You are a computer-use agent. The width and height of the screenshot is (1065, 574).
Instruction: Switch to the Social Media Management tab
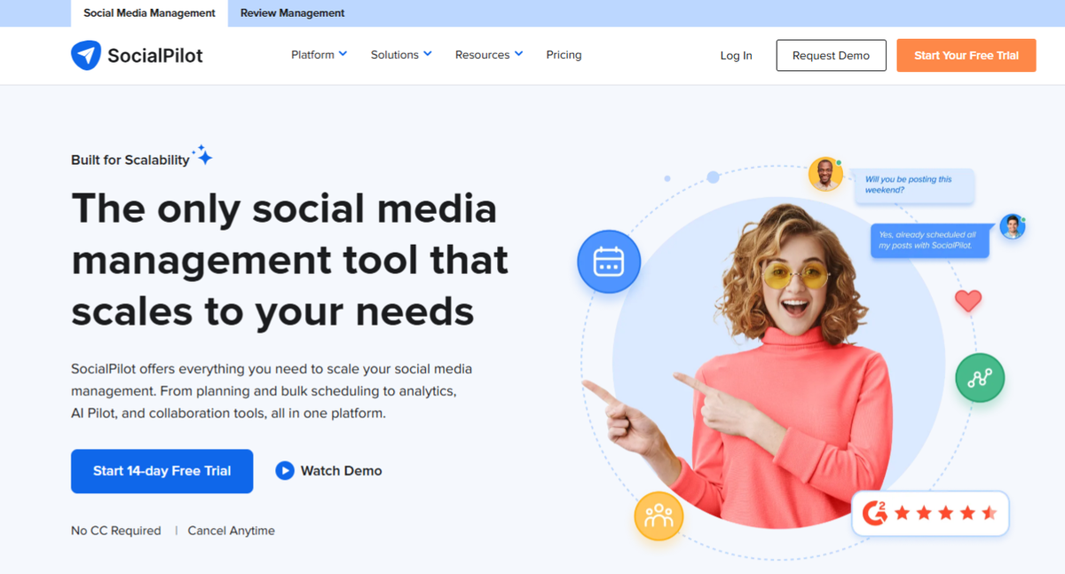coord(149,13)
